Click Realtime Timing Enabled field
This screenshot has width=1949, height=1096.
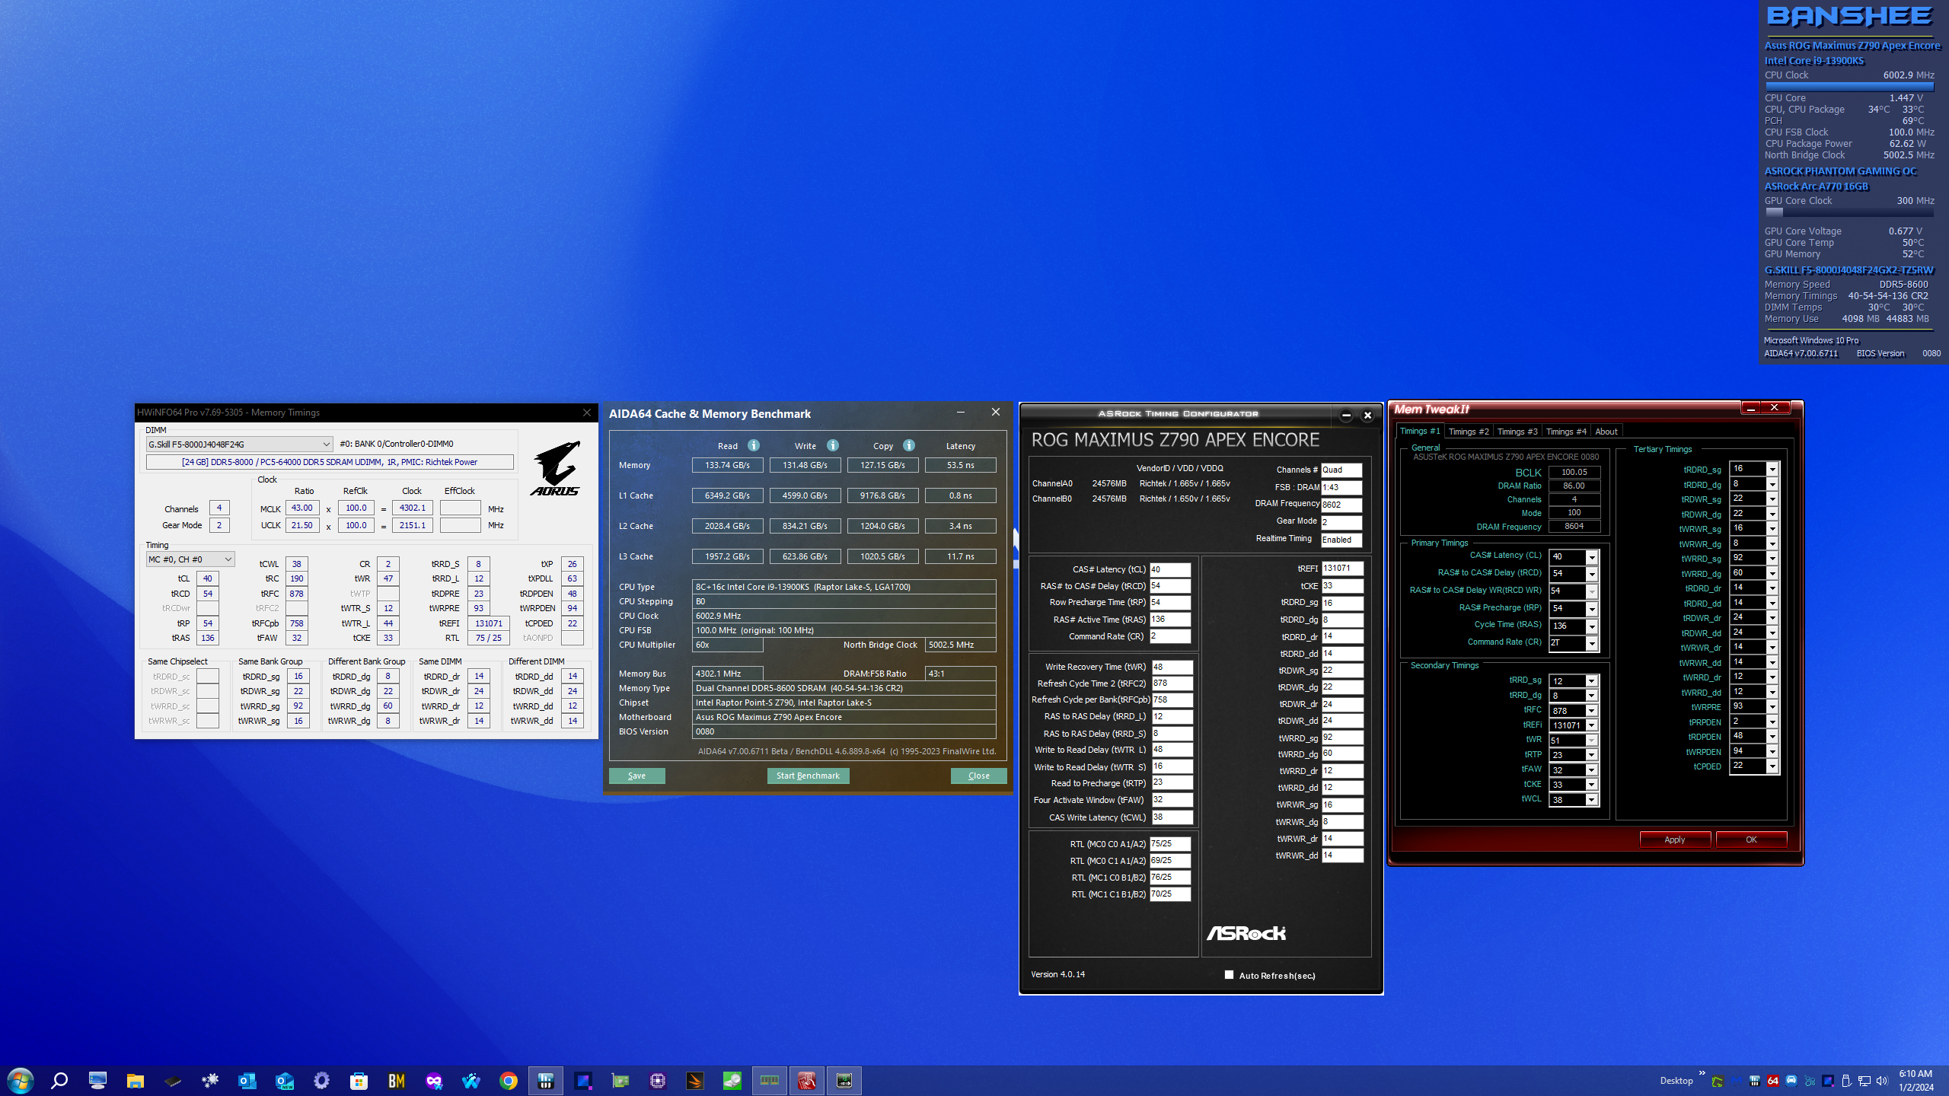tap(1341, 540)
